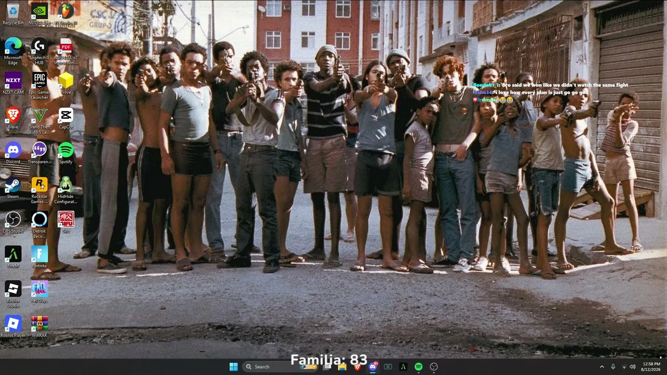This screenshot has width=667, height=375.
Task: Click the Fortnite desktop shortcut
Action: coord(39,257)
